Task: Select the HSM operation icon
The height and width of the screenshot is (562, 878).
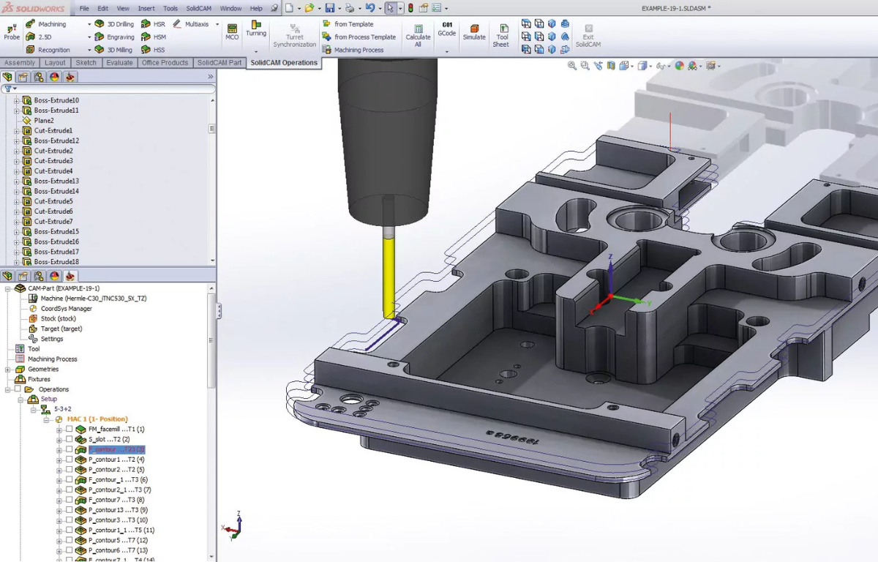Action: point(146,37)
